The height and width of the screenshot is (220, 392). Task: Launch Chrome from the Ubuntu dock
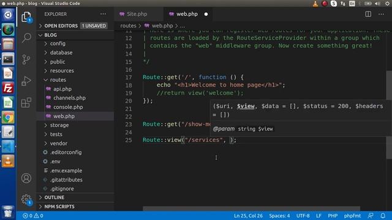8,117
